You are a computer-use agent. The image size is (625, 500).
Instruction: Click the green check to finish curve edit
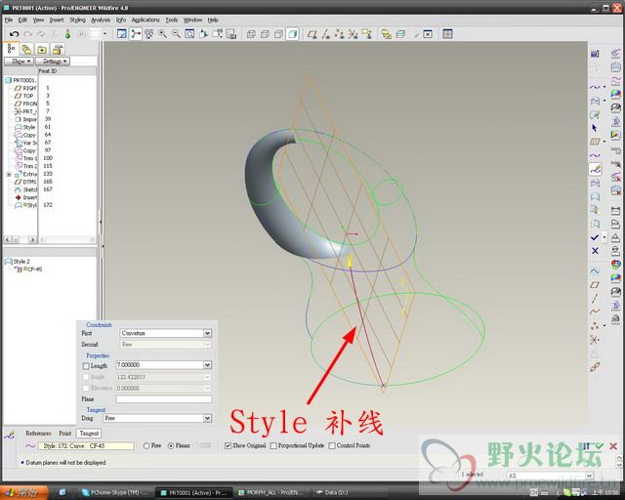point(599,446)
